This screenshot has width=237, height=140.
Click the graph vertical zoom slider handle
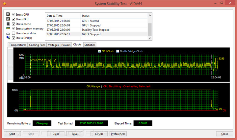coord(11,66)
